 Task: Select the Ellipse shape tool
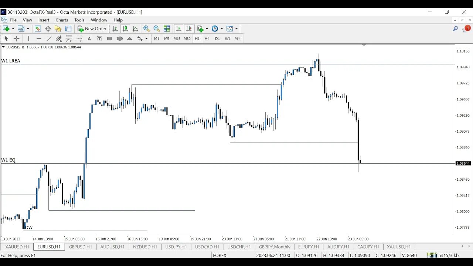pyautogui.click(x=120, y=38)
